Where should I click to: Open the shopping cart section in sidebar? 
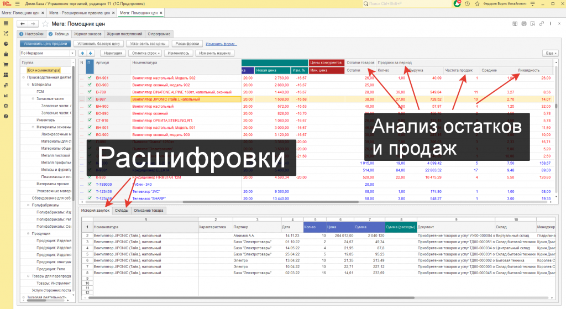[x=6, y=65]
